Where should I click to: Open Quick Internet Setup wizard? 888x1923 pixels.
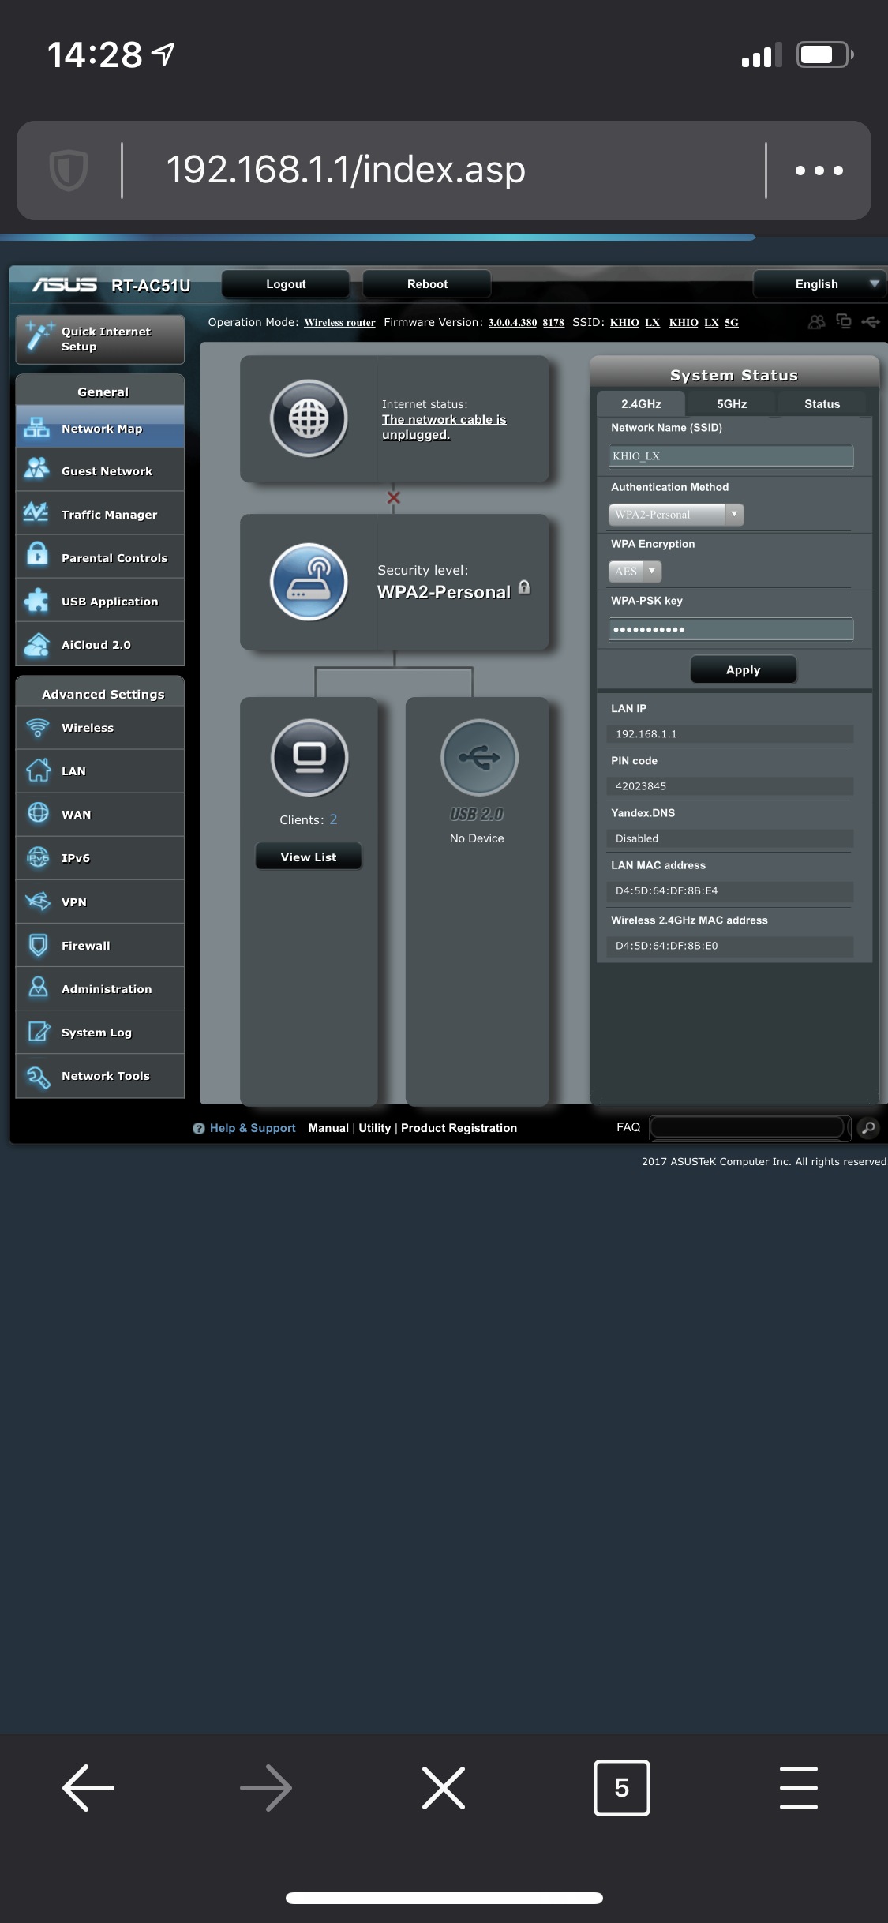tap(99, 339)
